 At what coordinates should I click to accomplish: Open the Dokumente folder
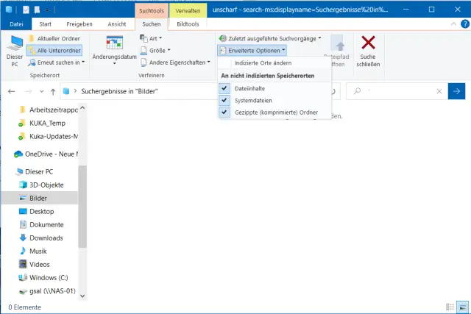click(x=41, y=224)
